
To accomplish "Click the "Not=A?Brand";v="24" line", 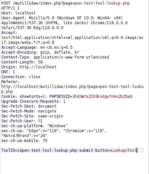I will click(x=24, y=136).
